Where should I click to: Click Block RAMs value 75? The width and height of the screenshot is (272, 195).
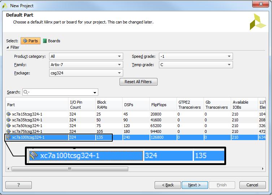(99, 126)
